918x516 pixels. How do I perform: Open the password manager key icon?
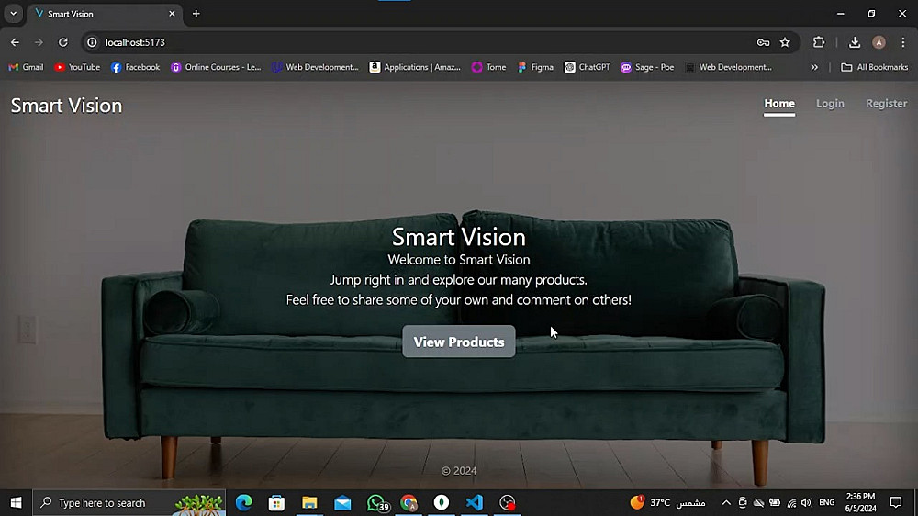(x=763, y=42)
